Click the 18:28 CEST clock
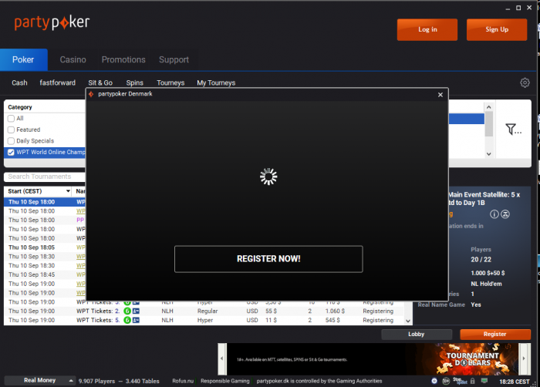 tap(515, 382)
